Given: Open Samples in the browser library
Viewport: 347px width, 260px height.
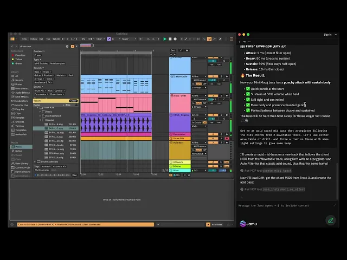Looking at the screenshot, I should [20, 118].
